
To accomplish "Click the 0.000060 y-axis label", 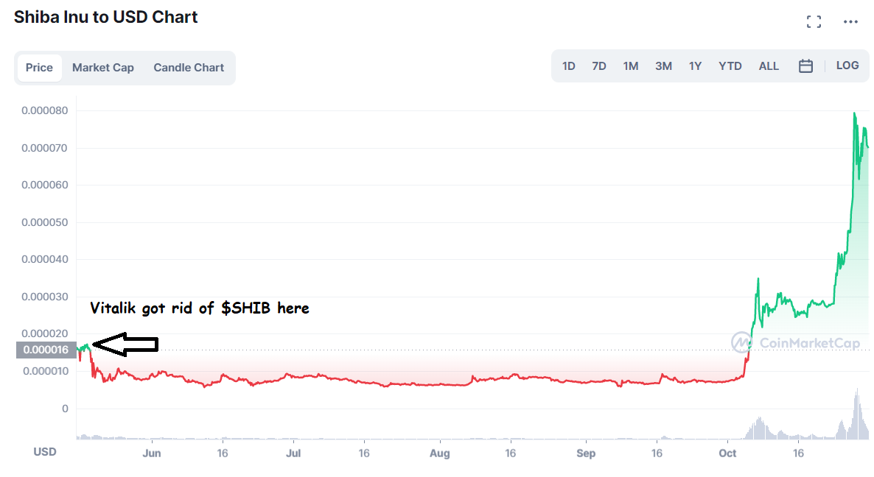I will click(x=45, y=185).
